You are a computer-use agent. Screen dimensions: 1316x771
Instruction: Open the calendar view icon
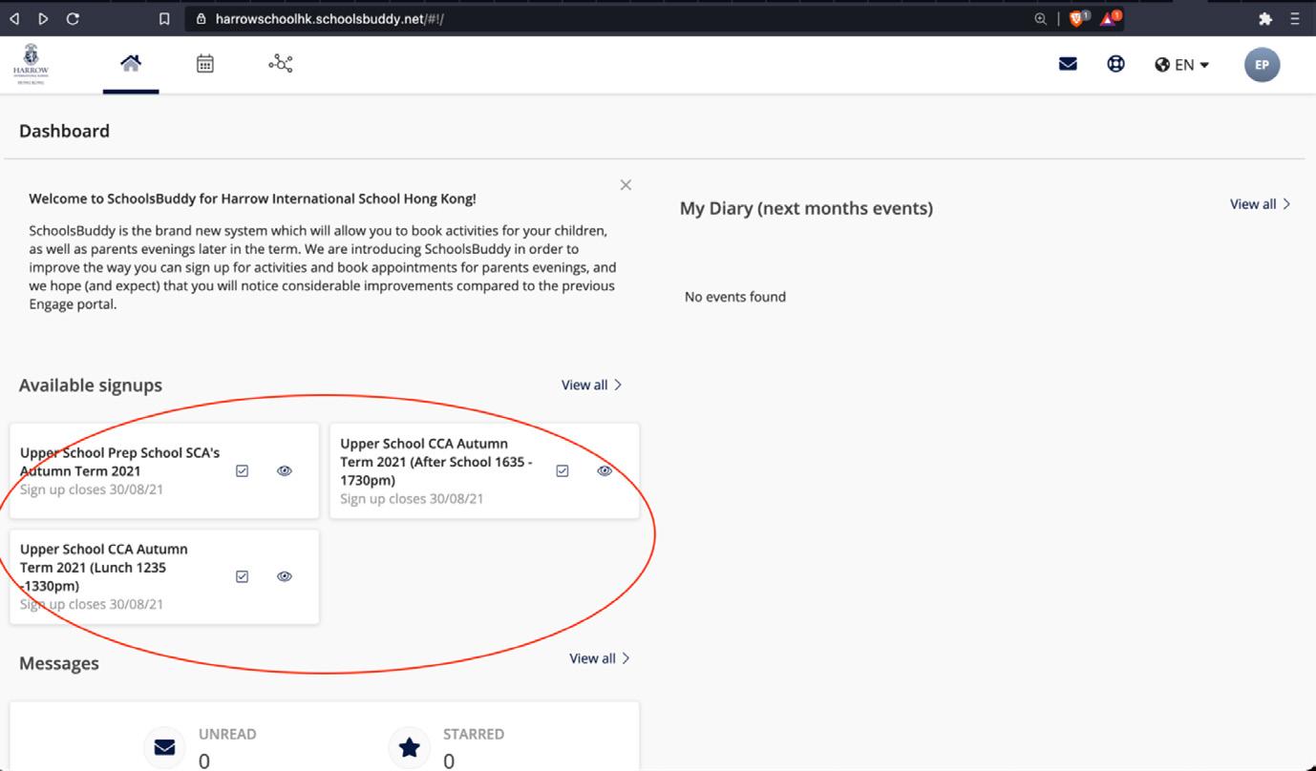coord(205,64)
